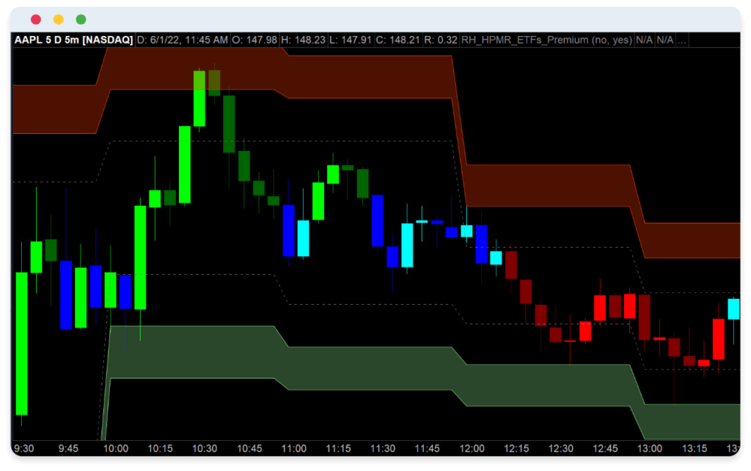Click the range value R: 0.32 readout
This screenshot has width=751, height=471.
click(441, 40)
